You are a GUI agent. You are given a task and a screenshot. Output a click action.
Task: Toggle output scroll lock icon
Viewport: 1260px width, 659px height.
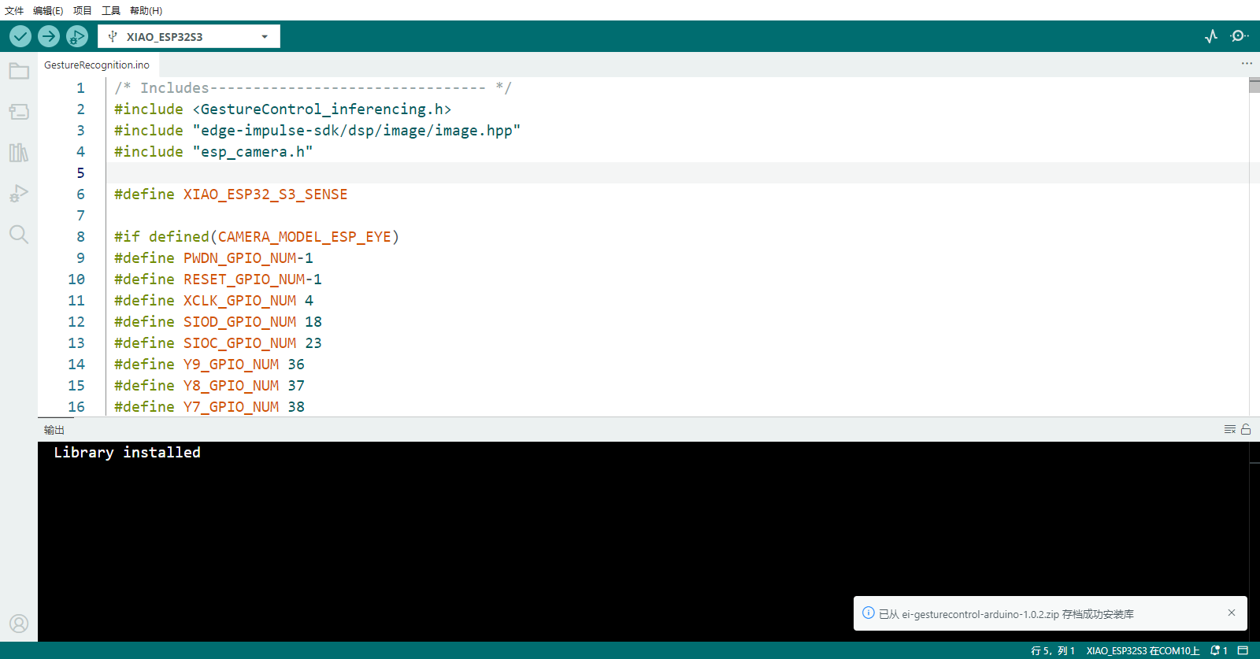click(1246, 429)
